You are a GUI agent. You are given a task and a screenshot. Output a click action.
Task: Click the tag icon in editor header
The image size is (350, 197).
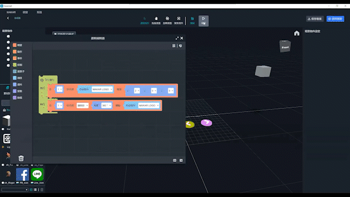(180, 46)
